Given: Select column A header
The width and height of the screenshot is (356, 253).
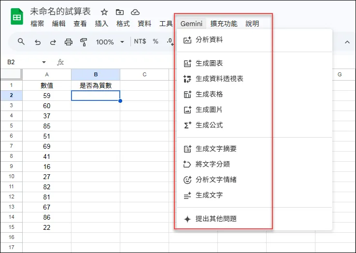Looking at the screenshot, I should [47, 75].
